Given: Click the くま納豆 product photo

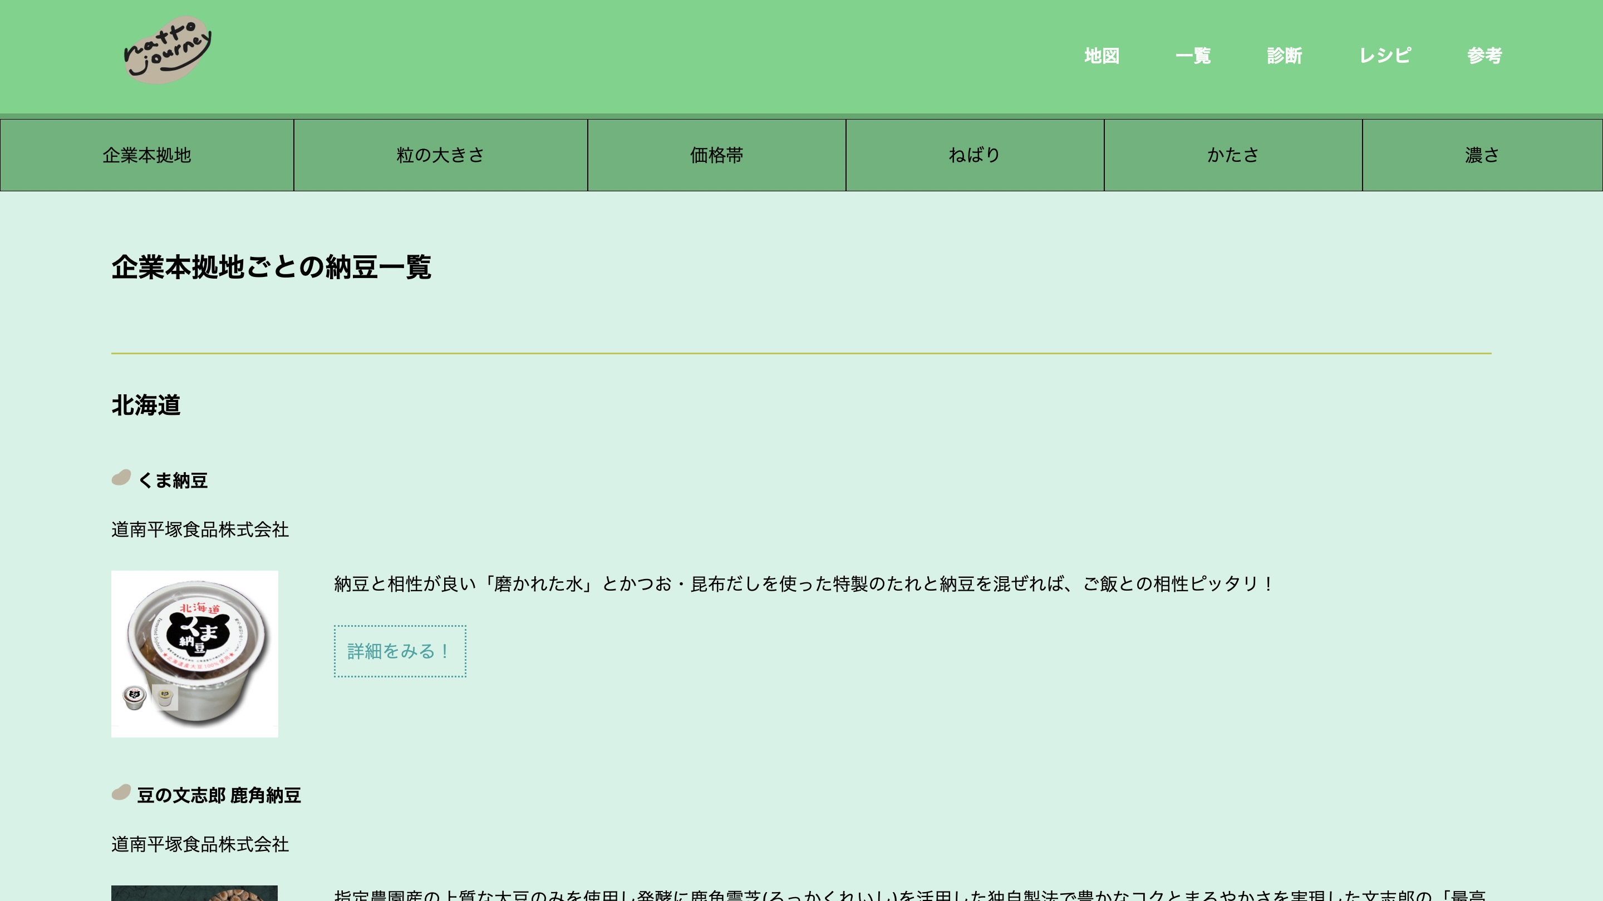Looking at the screenshot, I should click(x=194, y=654).
